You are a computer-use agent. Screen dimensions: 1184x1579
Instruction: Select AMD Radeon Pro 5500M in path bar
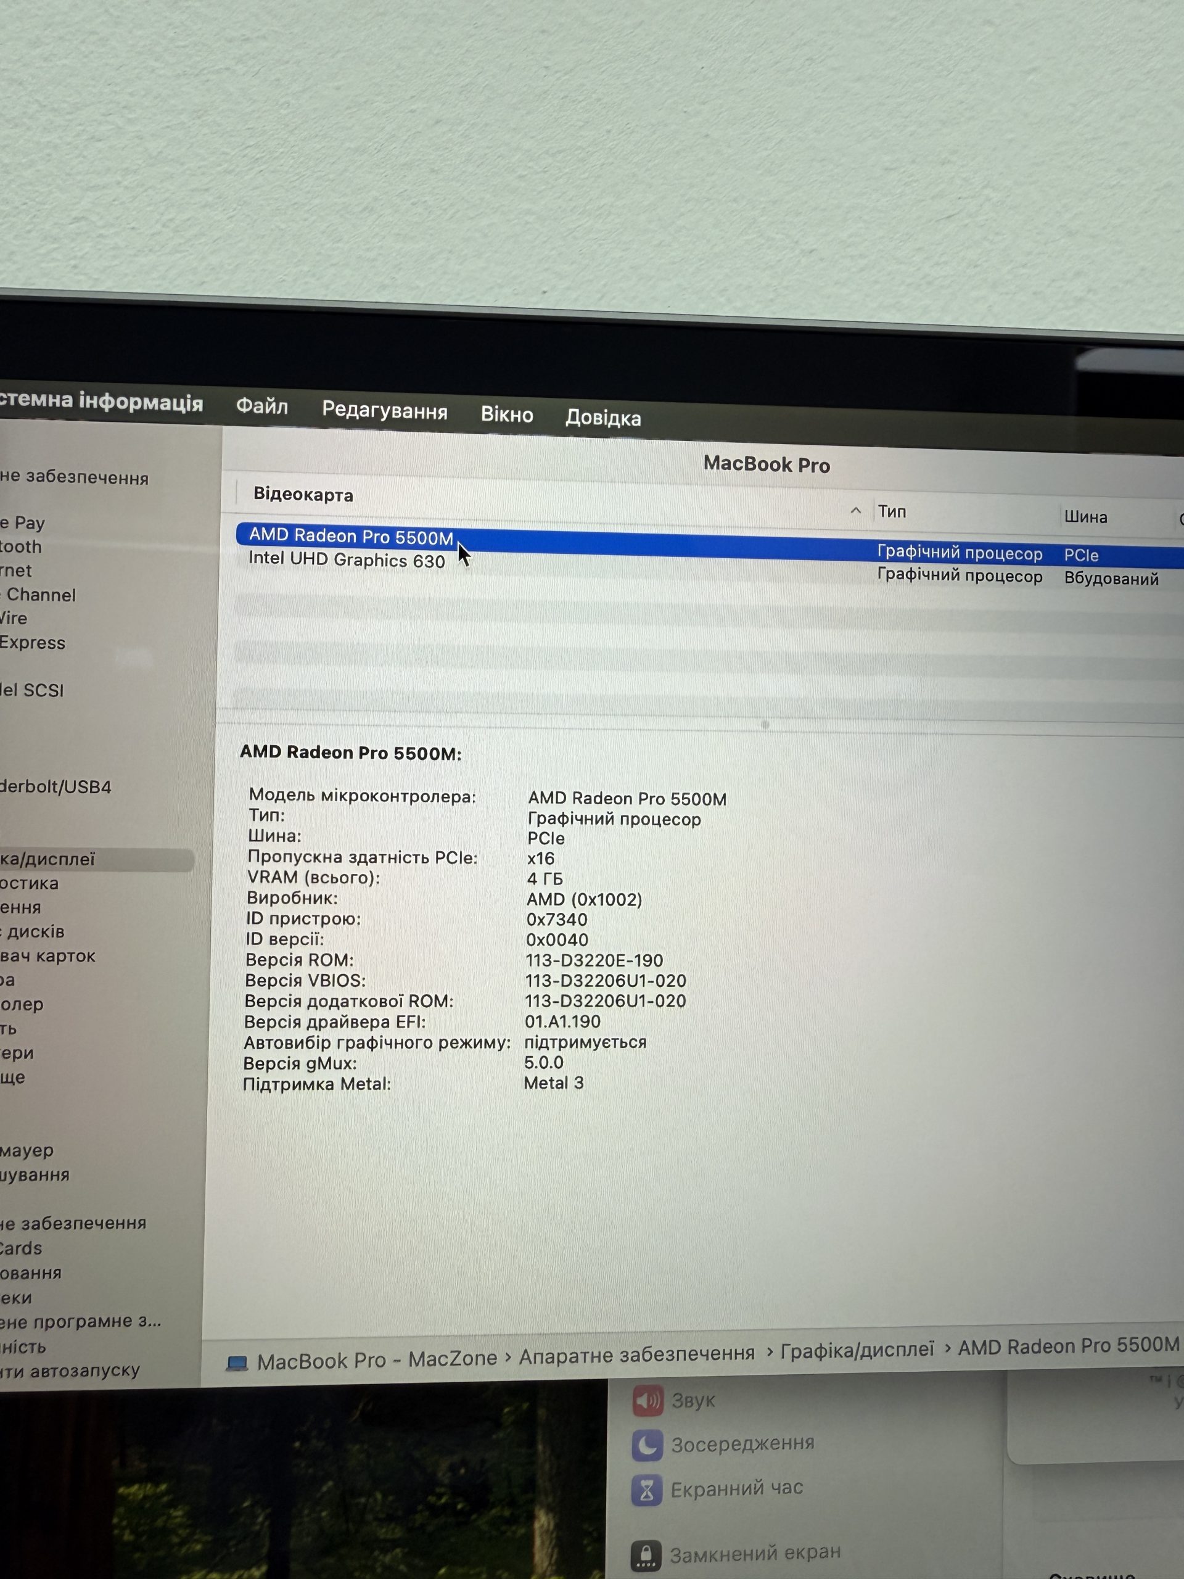coord(1069,1346)
